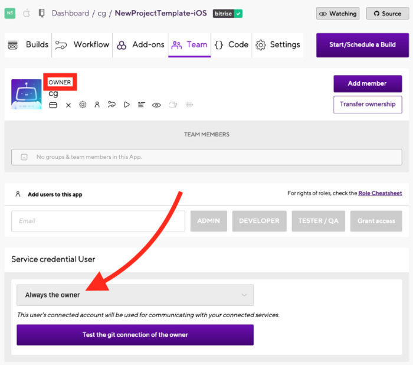
Task: Click the Service credential User heading
Action: tap(53, 259)
